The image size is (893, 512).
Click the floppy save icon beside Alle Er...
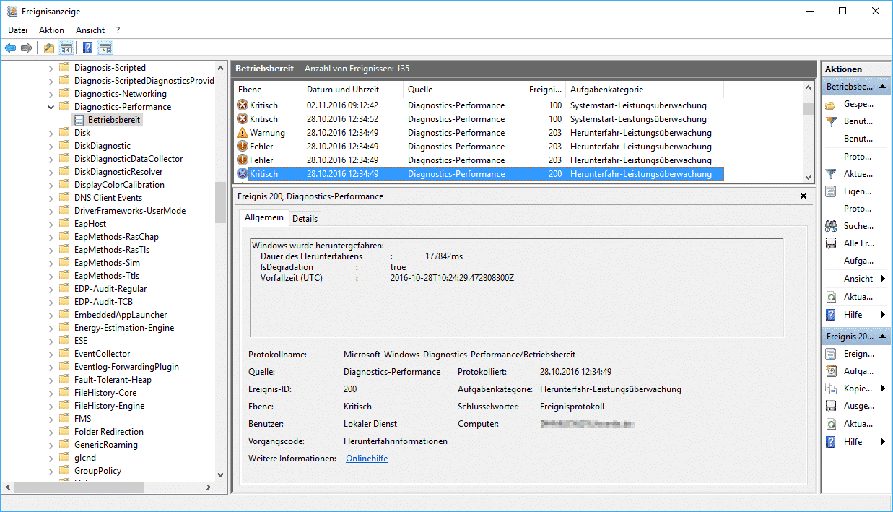(x=831, y=243)
